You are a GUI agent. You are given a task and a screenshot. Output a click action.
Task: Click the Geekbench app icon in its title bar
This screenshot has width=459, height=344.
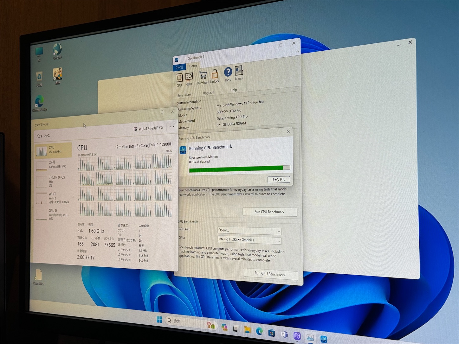[x=177, y=60]
